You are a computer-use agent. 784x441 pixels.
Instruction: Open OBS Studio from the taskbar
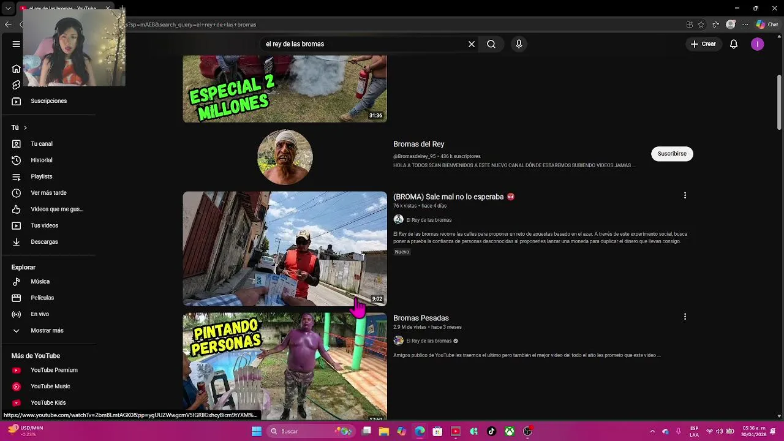528,431
